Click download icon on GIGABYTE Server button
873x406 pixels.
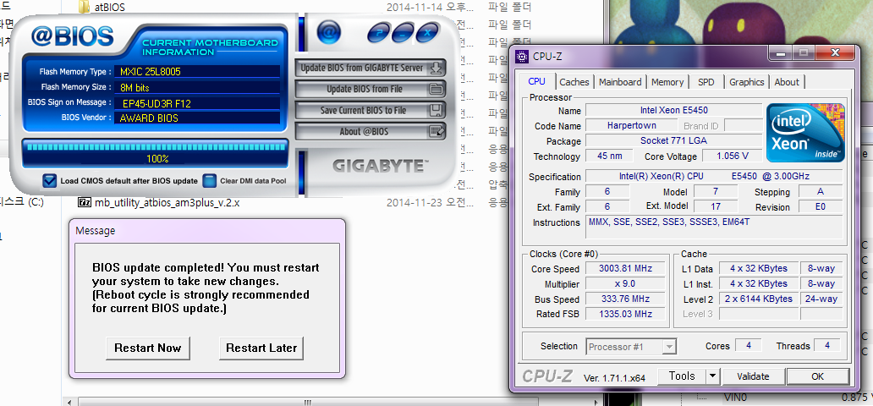point(437,68)
